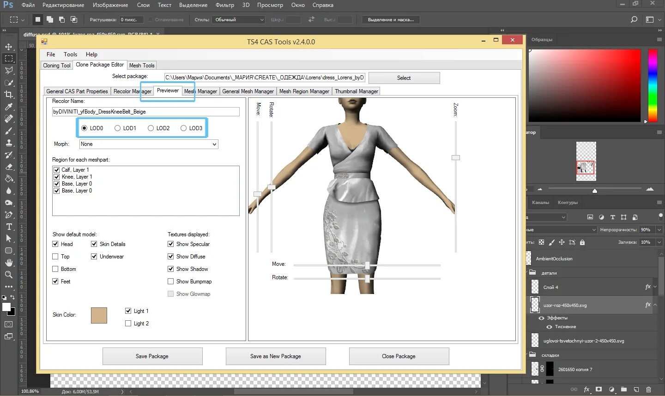This screenshot has height=396, width=665.
Task: Select the Pen tool
Action: coord(9,215)
